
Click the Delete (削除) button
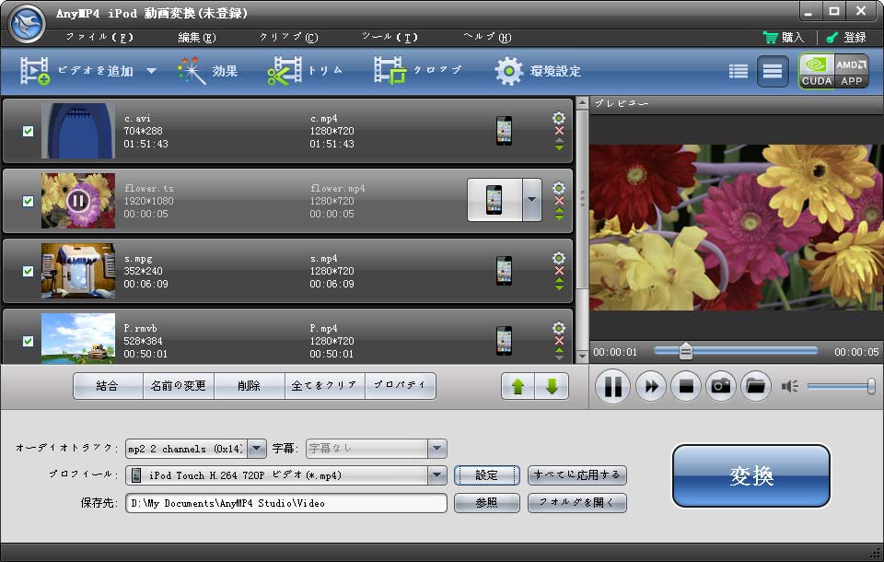[250, 386]
